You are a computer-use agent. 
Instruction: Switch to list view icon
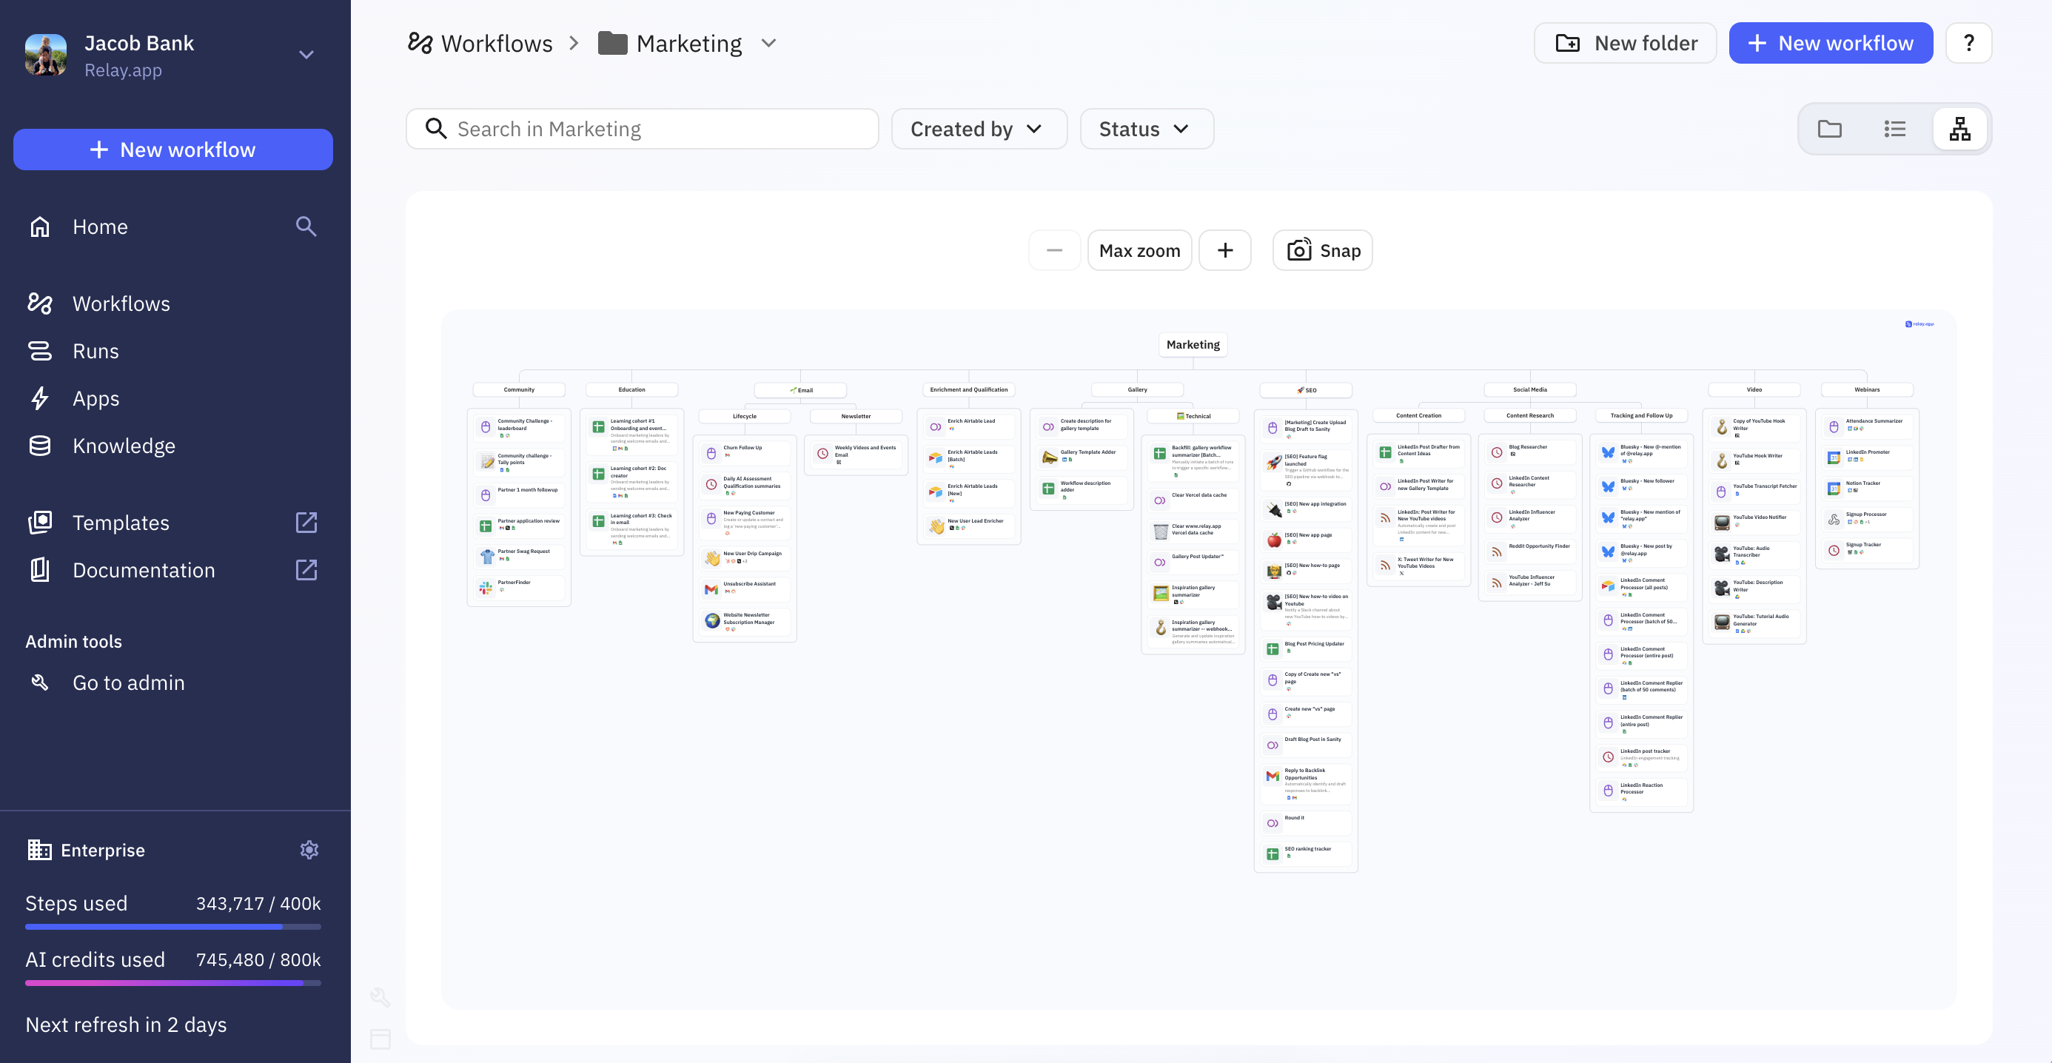pyautogui.click(x=1894, y=129)
